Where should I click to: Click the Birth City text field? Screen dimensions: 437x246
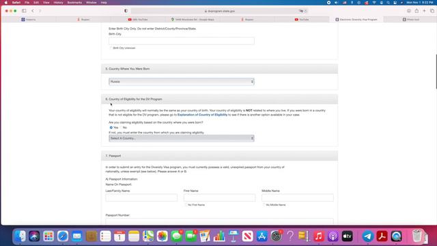click(182, 41)
